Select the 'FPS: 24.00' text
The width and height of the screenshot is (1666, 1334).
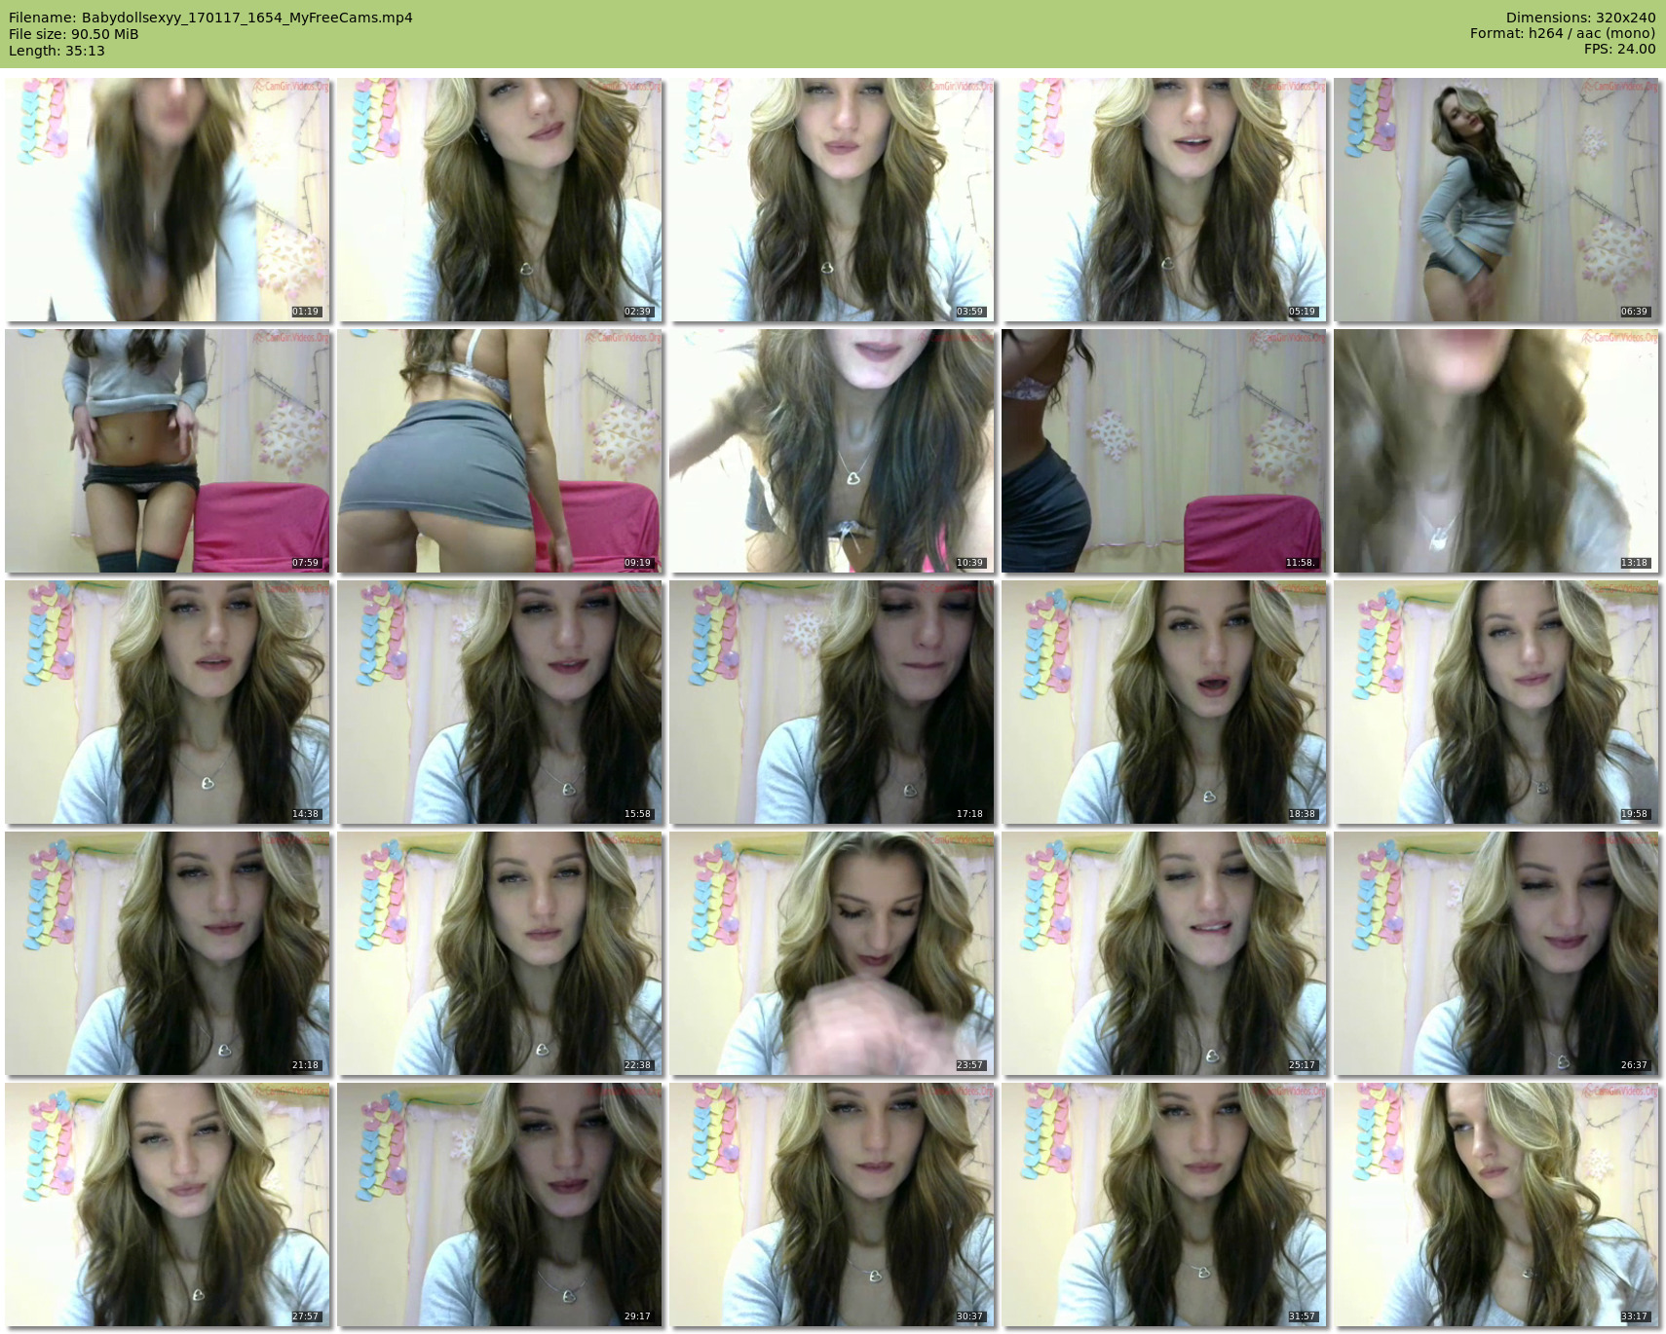pos(1619,49)
